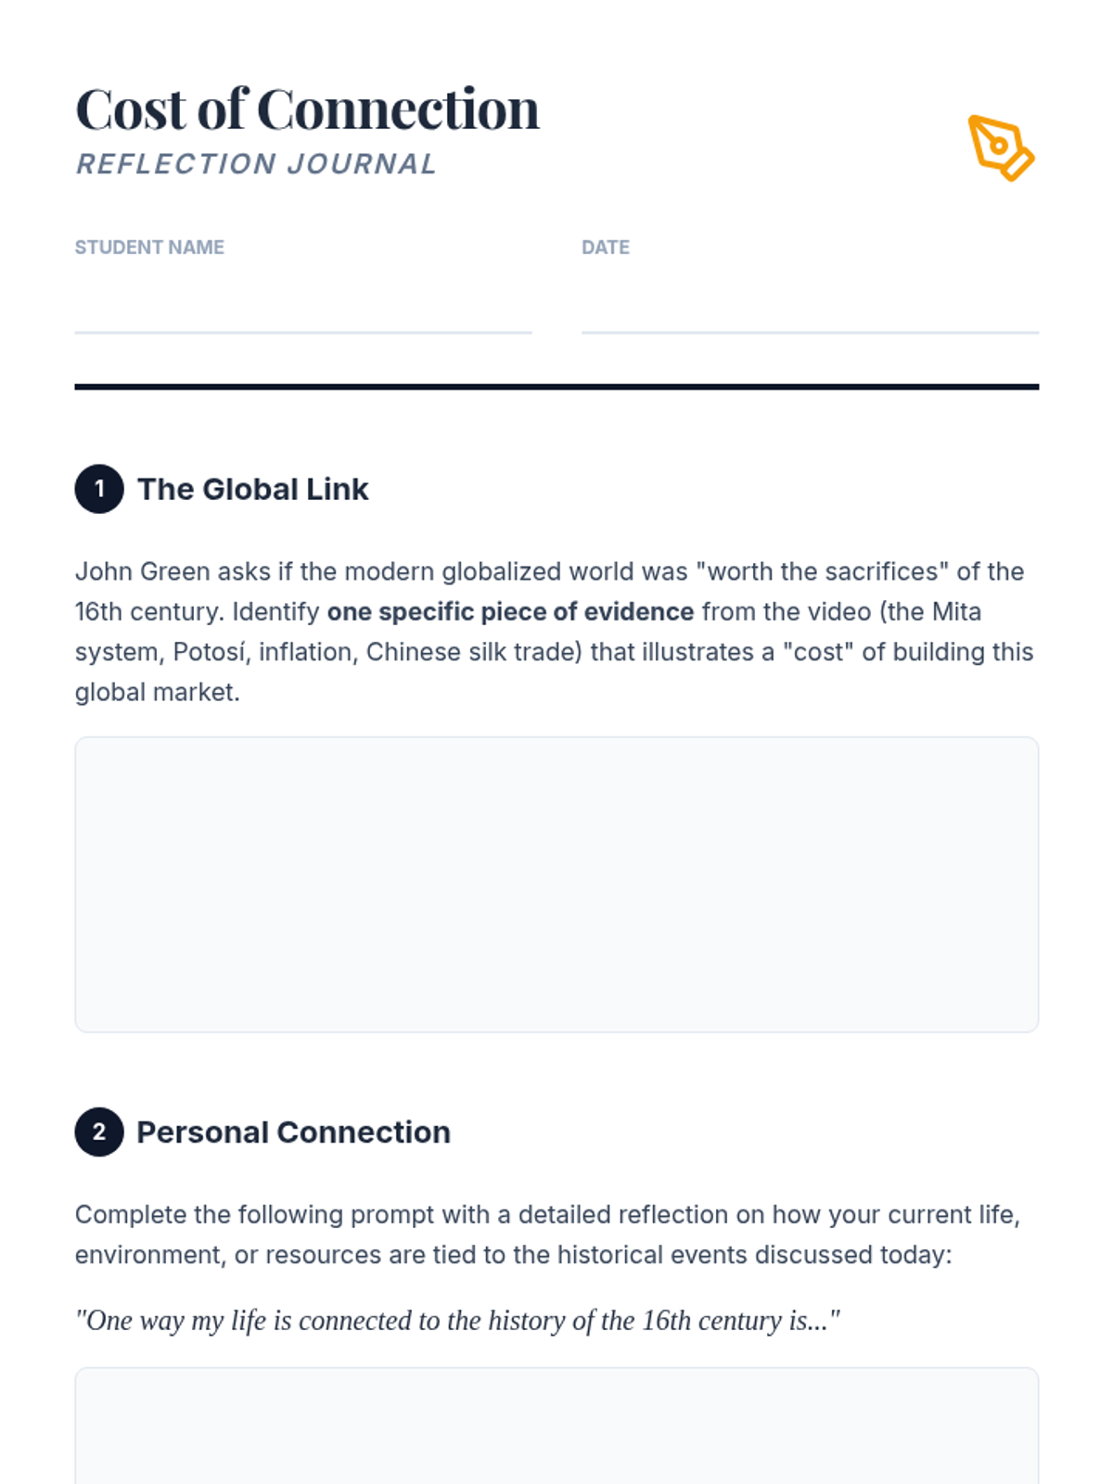Click inside The Global Link answer box

point(556,884)
